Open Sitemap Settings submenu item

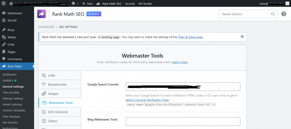tap(13, 98)
